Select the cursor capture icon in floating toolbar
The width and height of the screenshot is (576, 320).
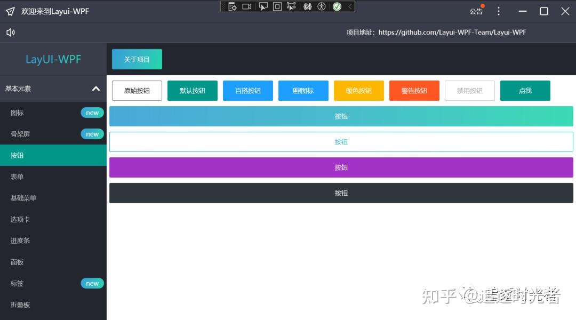click(263, 6)
